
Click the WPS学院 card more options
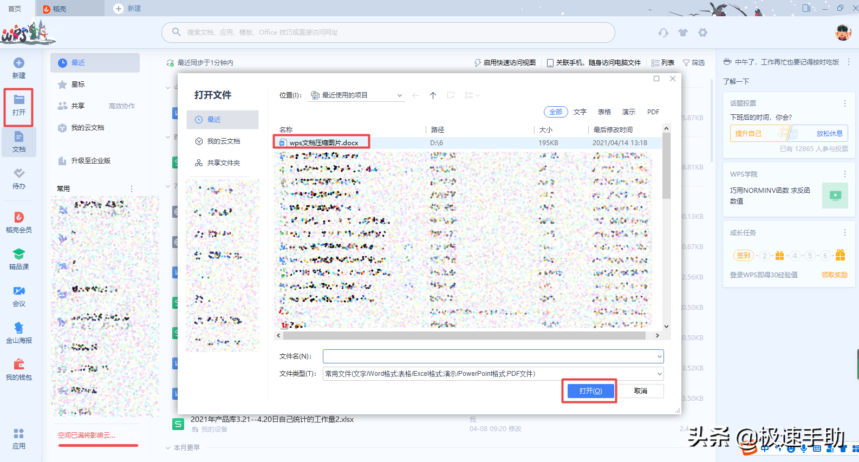[x=844, y=174]
